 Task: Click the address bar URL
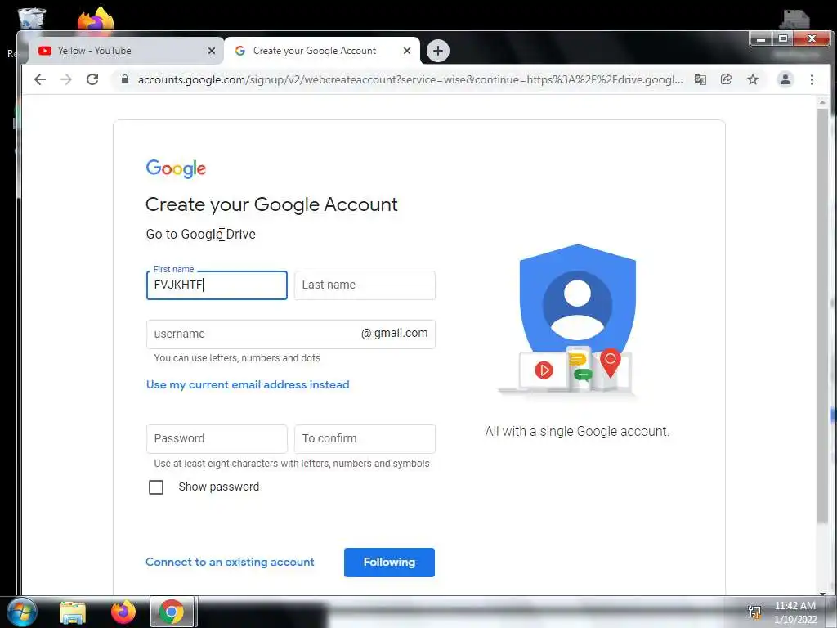(x=410, y=79)
